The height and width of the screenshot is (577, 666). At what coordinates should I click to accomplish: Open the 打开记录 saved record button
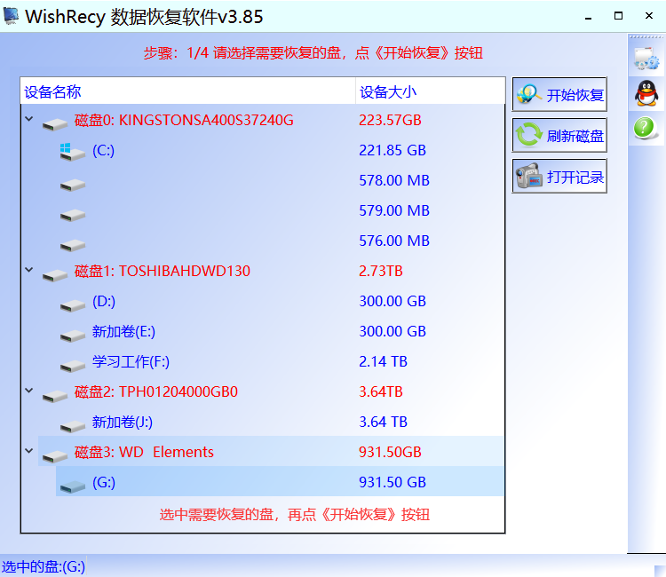pyautogui.click(x=559, y=177)
